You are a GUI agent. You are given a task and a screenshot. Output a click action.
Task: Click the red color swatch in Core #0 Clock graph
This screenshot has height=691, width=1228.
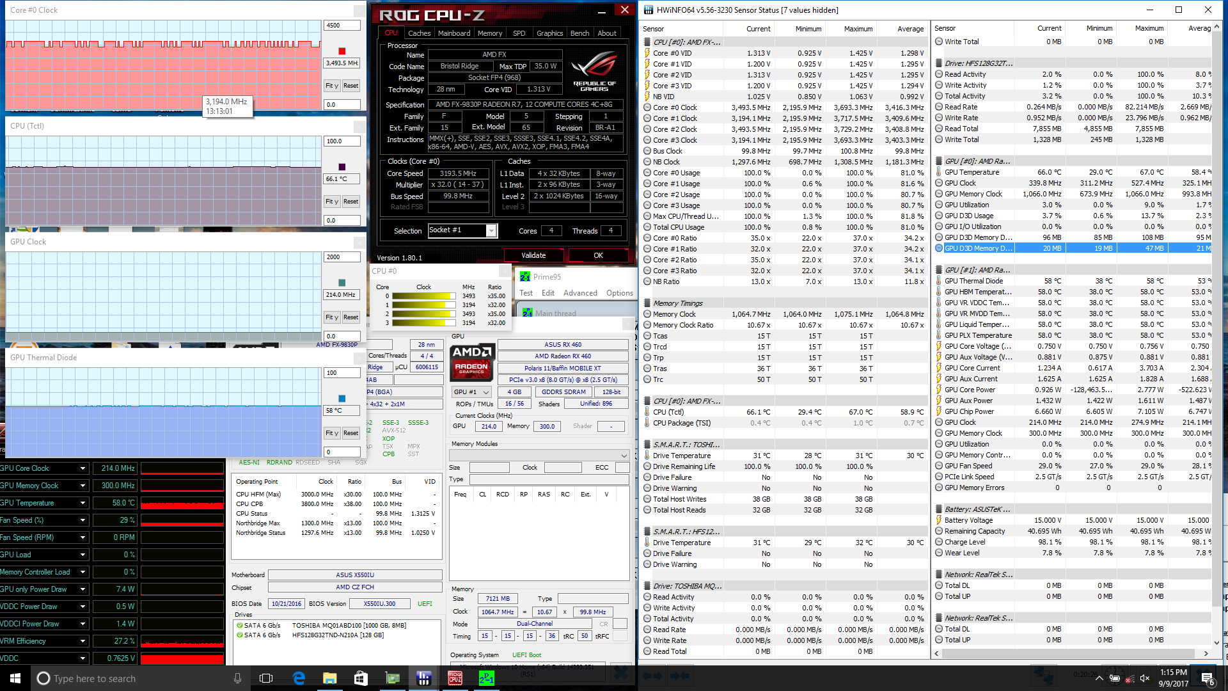point(342,51)
